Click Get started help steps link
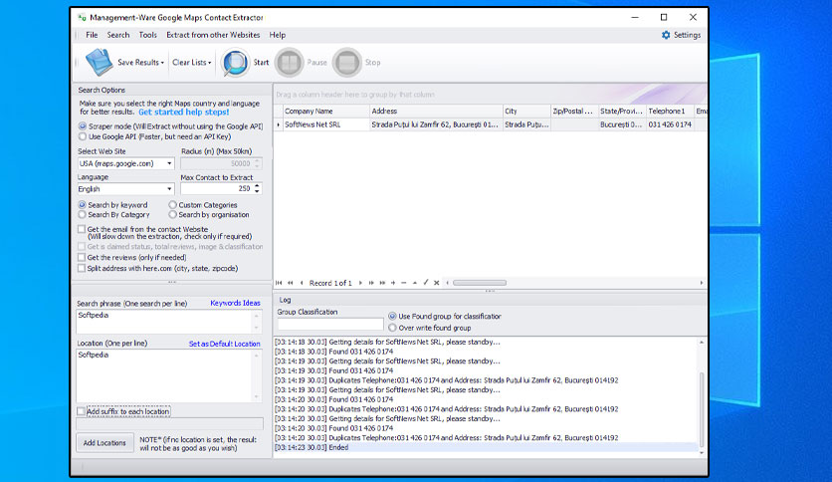Viewport: 832px width, 482px height. click(183, 112)
